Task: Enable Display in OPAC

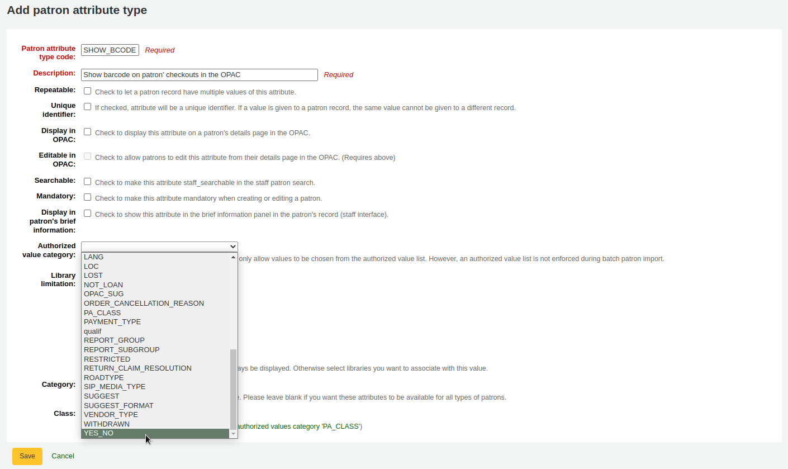Action: pyautogui.click(x=87, y=131)
